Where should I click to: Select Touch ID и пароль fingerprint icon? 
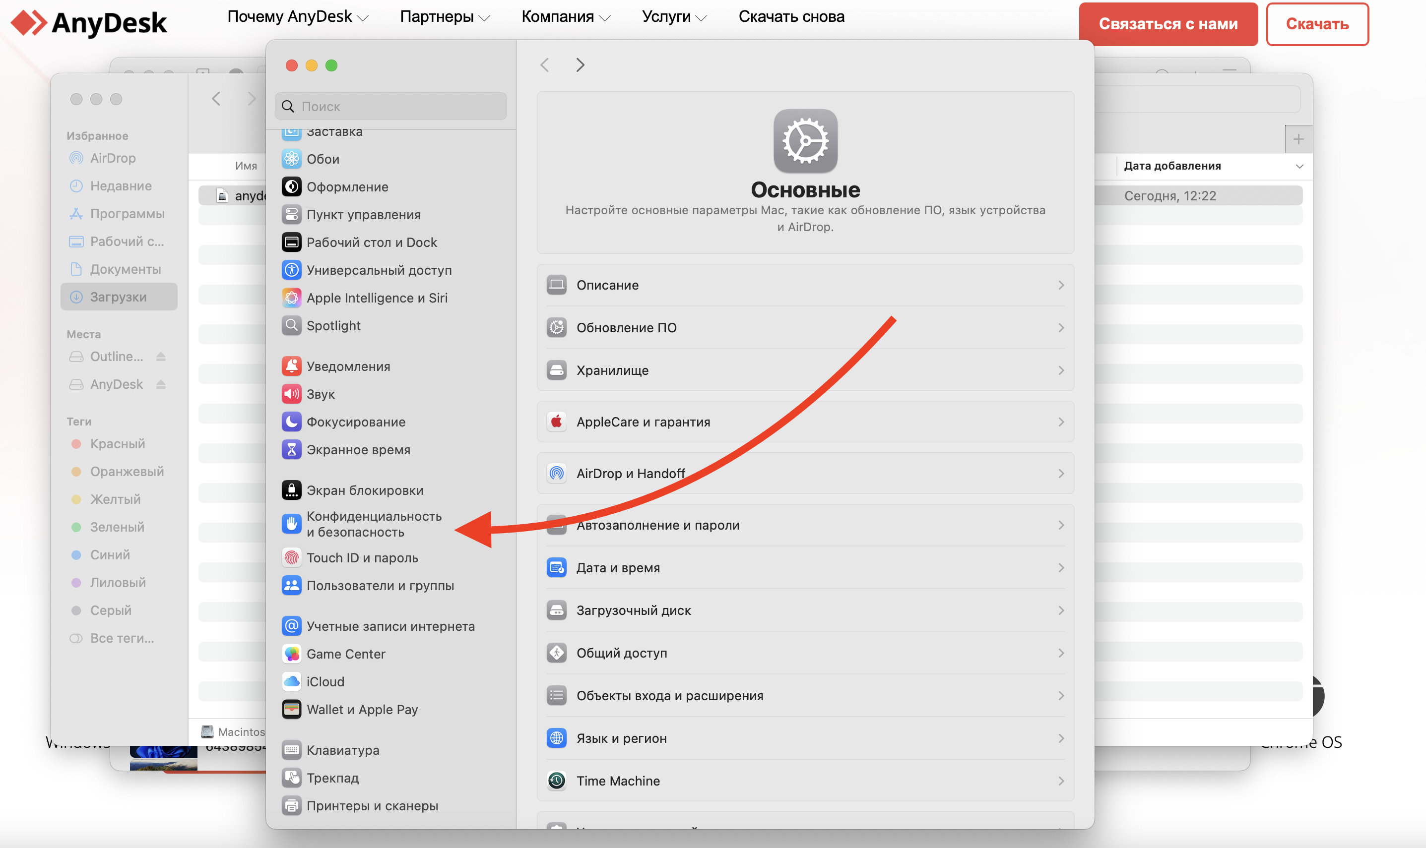coord(291,558)
